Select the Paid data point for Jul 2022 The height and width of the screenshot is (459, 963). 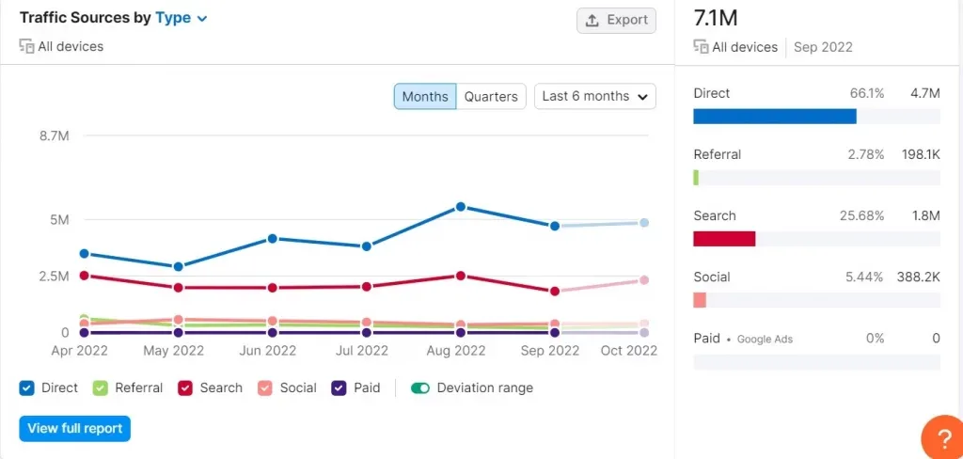tap(367, 332)
